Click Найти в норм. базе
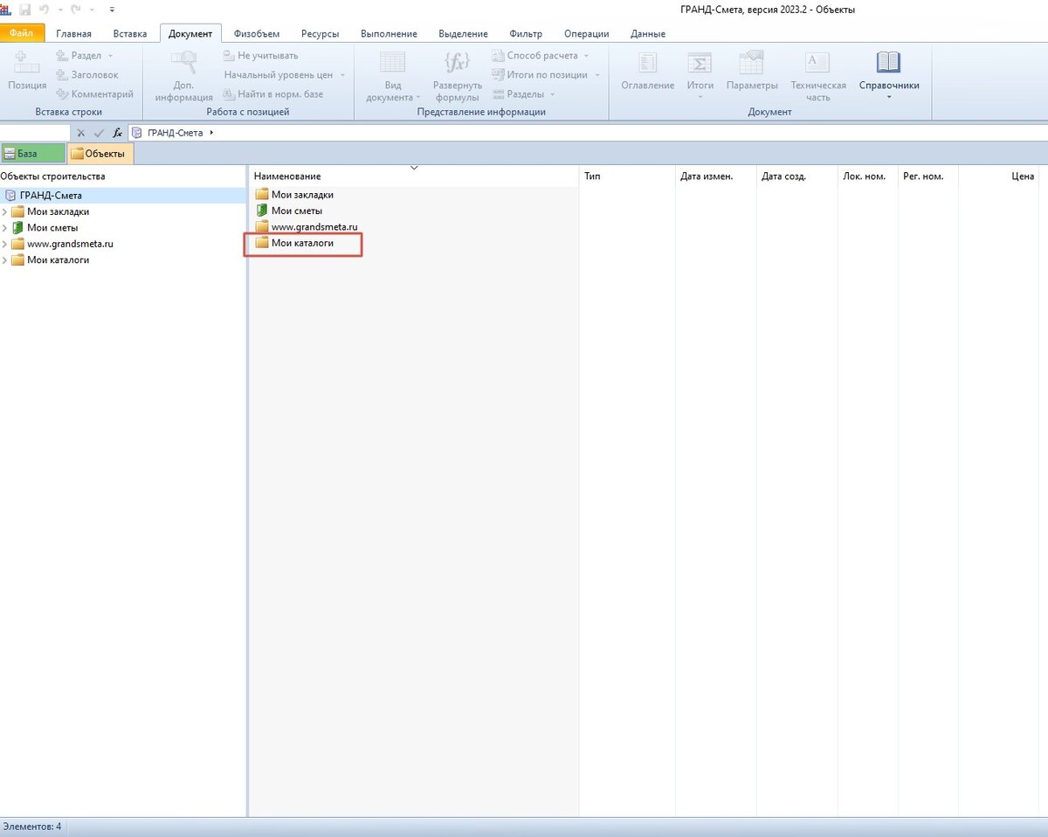The image size is (1048, 837). pos(273,93)
